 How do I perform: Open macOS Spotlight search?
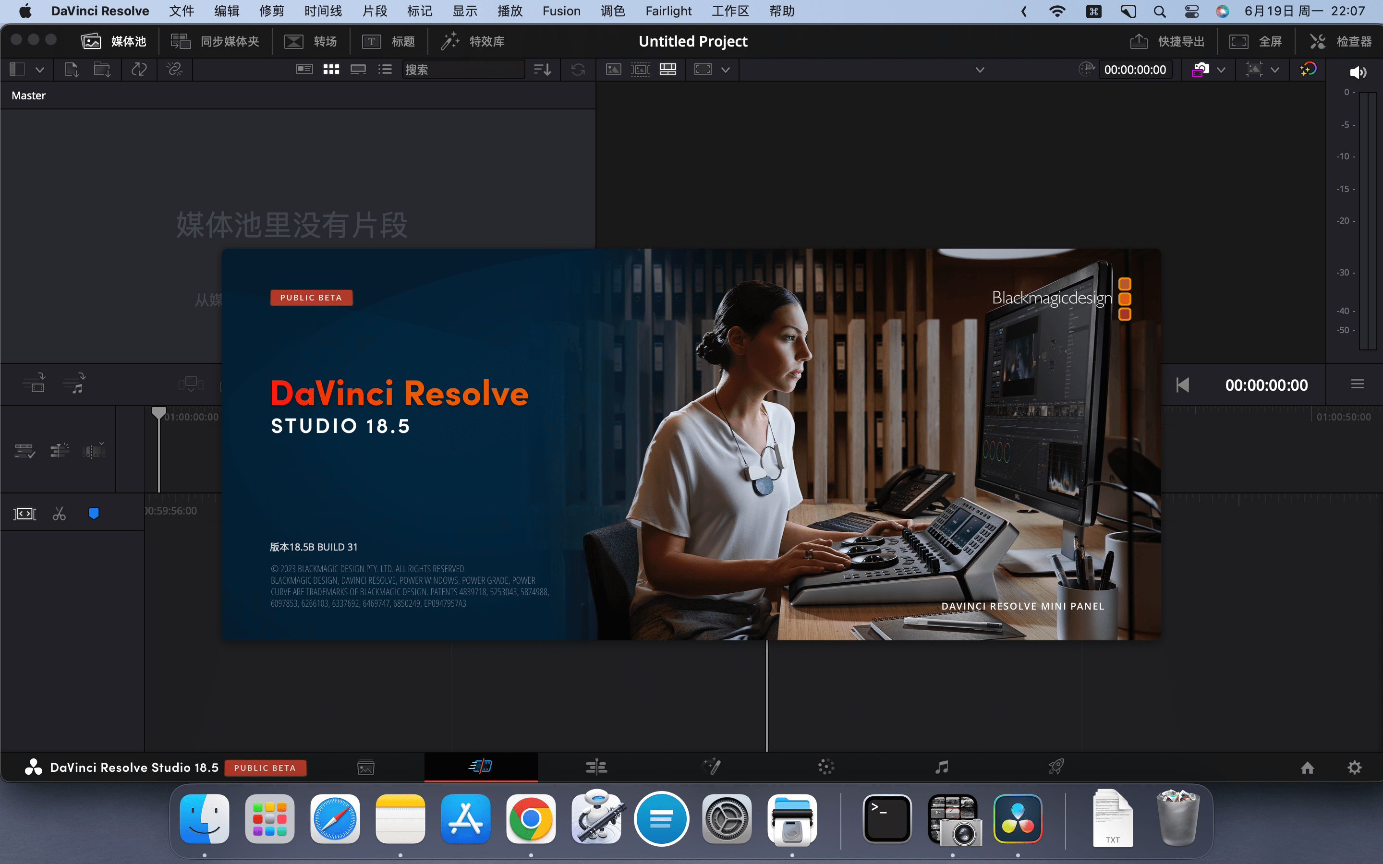[1160, 12]
